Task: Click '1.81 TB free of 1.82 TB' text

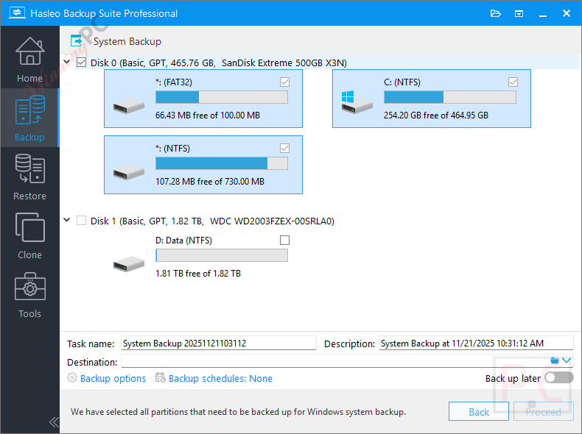Action: (x=198, y=273)
